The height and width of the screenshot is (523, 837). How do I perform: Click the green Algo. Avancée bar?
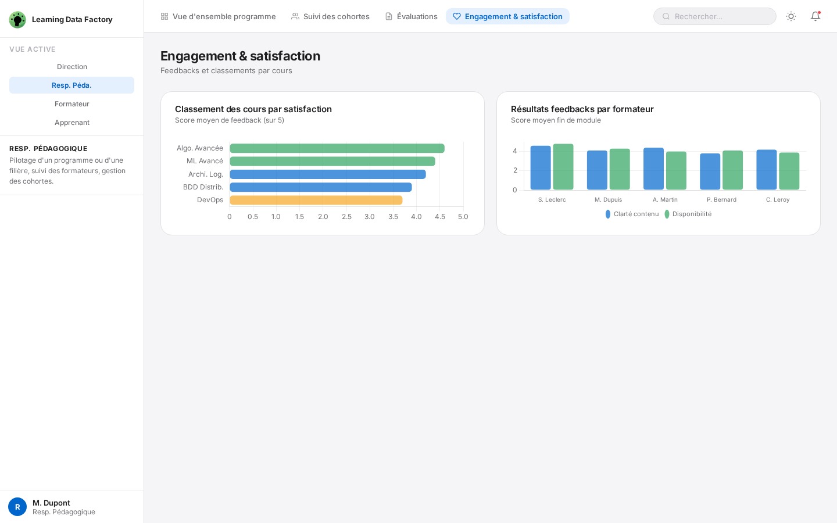click(x=337, y=148)
